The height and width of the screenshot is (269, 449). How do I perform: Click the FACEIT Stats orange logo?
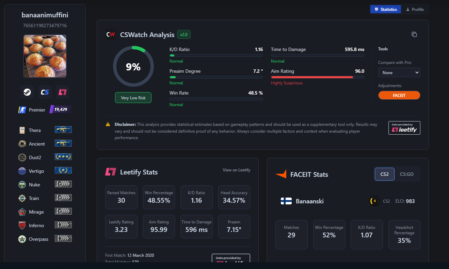click(281, 174)
